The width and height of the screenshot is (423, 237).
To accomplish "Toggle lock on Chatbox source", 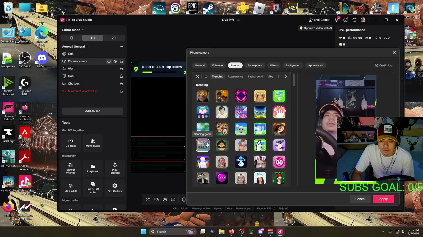I will [121, 84].
